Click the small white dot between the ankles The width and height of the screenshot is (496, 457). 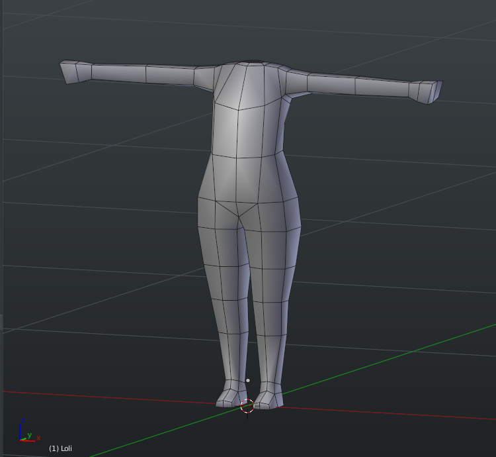(x=248, y=380)
